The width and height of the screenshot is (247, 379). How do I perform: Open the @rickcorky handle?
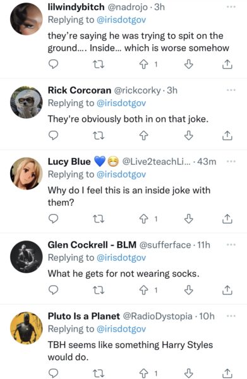click(x=137, y=90)
